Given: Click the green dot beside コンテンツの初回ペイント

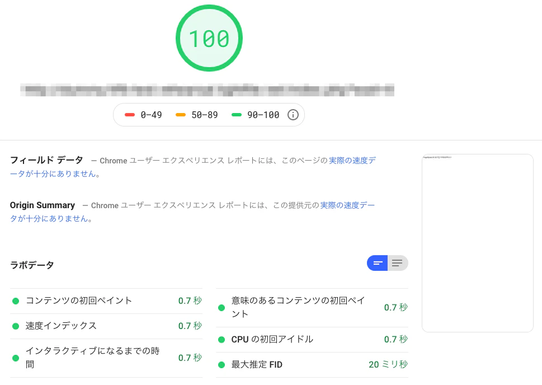Looking at the screenshot, I should pyautogui.click(x=16, y=301).
